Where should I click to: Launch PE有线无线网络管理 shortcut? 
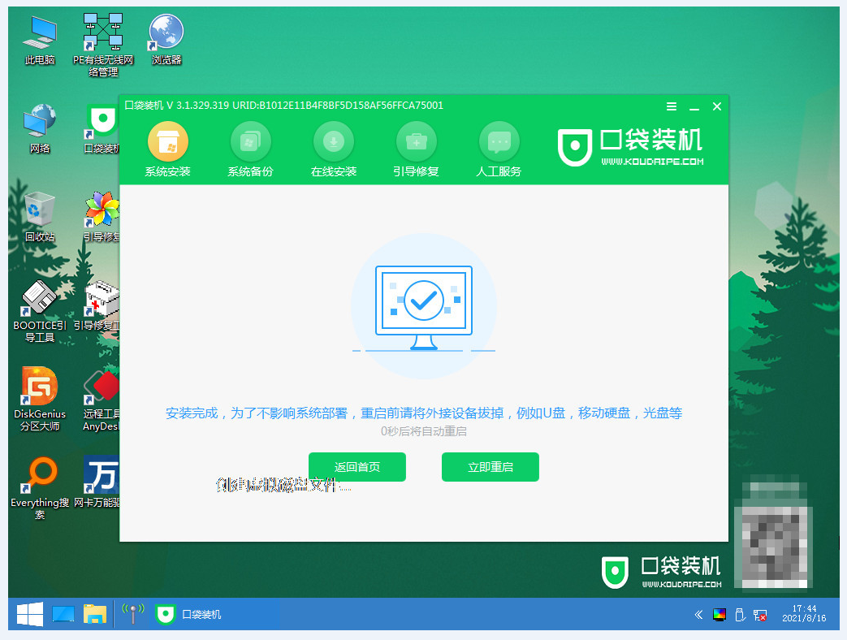pyautogui.click(x=103, y=45)
